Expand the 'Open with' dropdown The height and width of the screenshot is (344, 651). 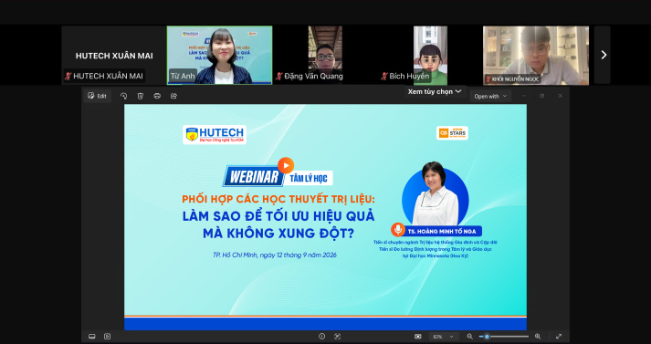click(x=490, y=97)
